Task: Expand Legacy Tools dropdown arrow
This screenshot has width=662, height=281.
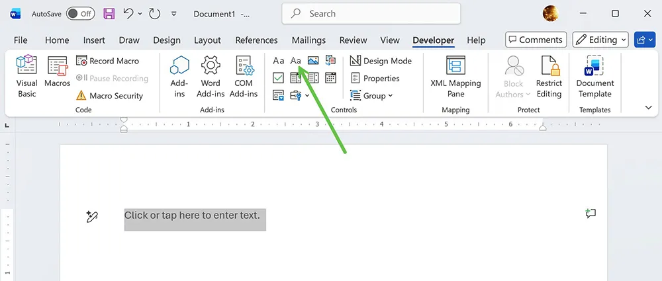Action: tap(307, 96)
